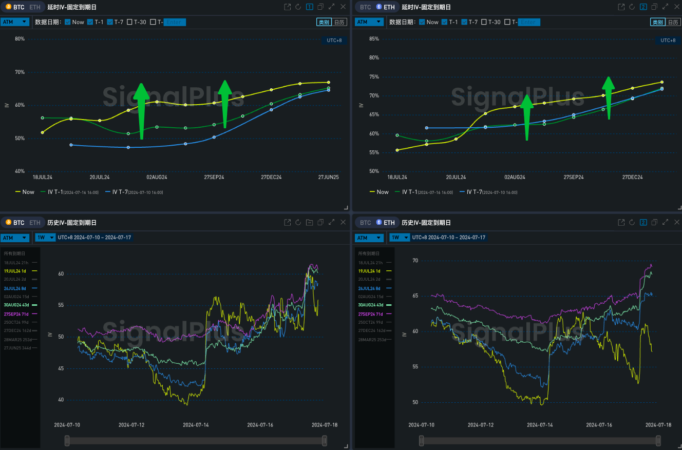Select 类别 view in ETH term structure panel
Screen dimensions: 682x450
click(657, 22)
